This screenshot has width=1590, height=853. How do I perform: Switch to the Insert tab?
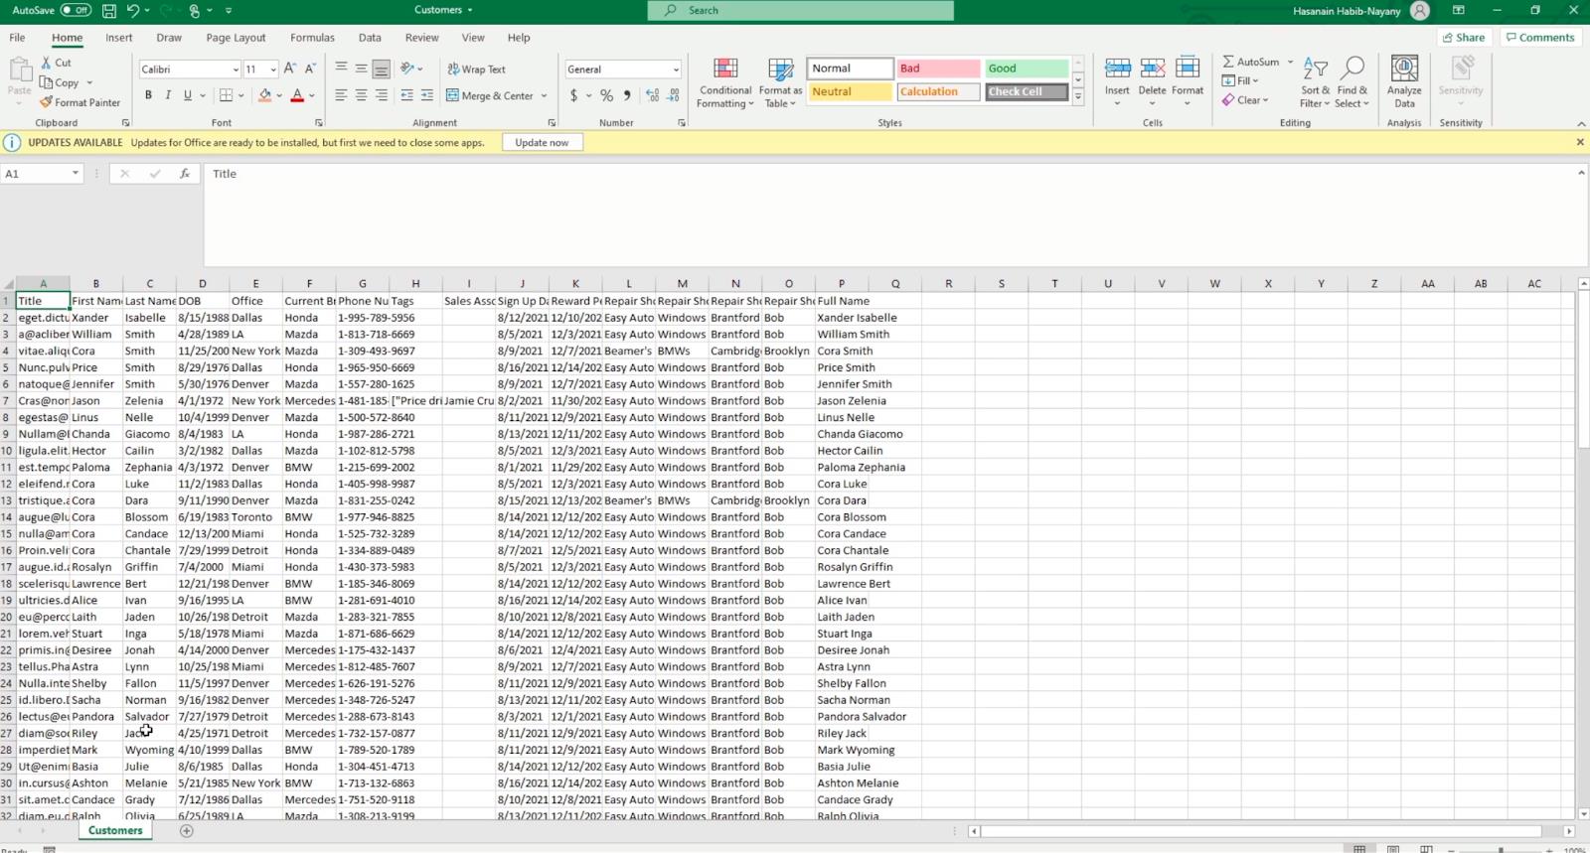coord(118,38)
